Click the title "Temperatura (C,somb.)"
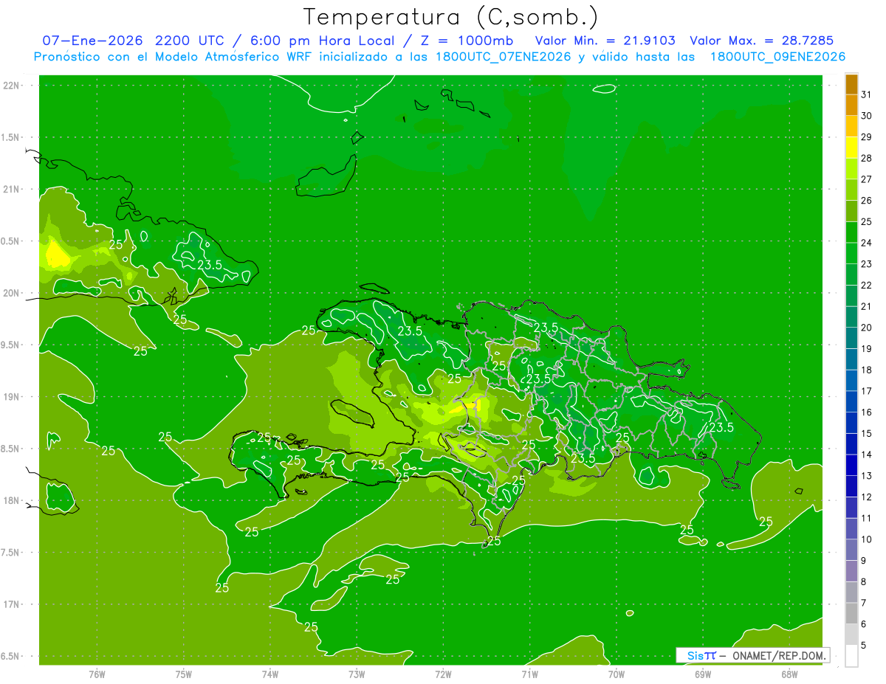Image resolution: width=886 pixels, height=684 pixels. coord(450,17)
